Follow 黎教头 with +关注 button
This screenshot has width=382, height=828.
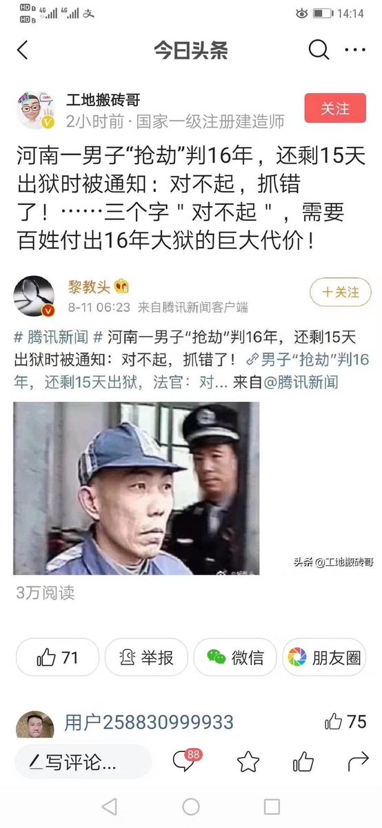click(341, 293)
